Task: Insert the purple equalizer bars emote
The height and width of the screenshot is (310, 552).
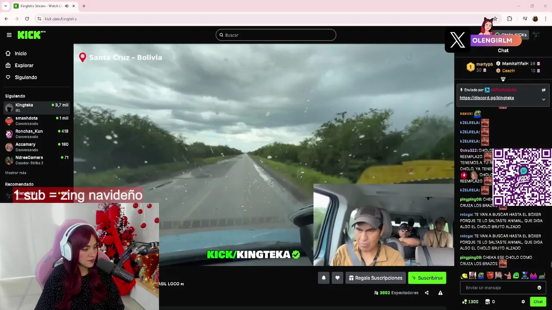Action: point(533,276)
